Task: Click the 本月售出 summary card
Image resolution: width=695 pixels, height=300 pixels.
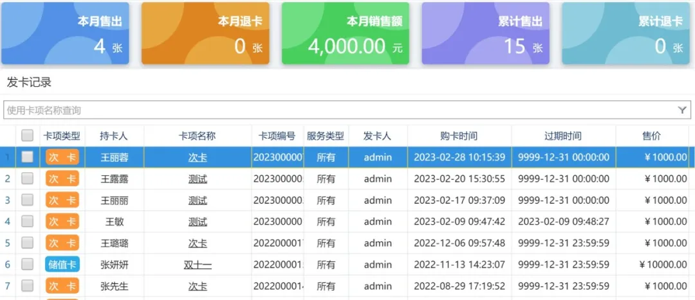Action: click(65, 33)
